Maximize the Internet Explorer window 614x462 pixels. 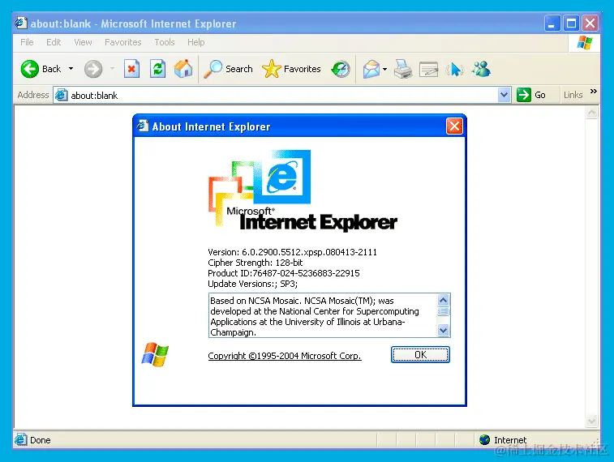tap(571, 24)
